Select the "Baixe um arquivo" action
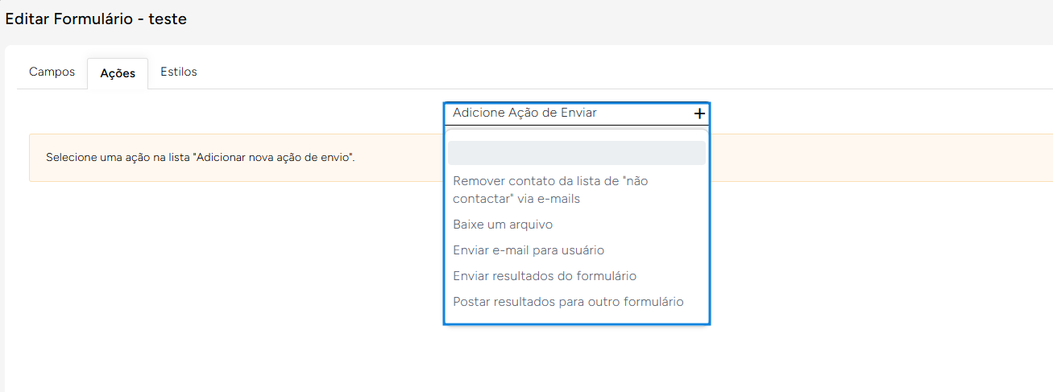 (x=503, y=225)
